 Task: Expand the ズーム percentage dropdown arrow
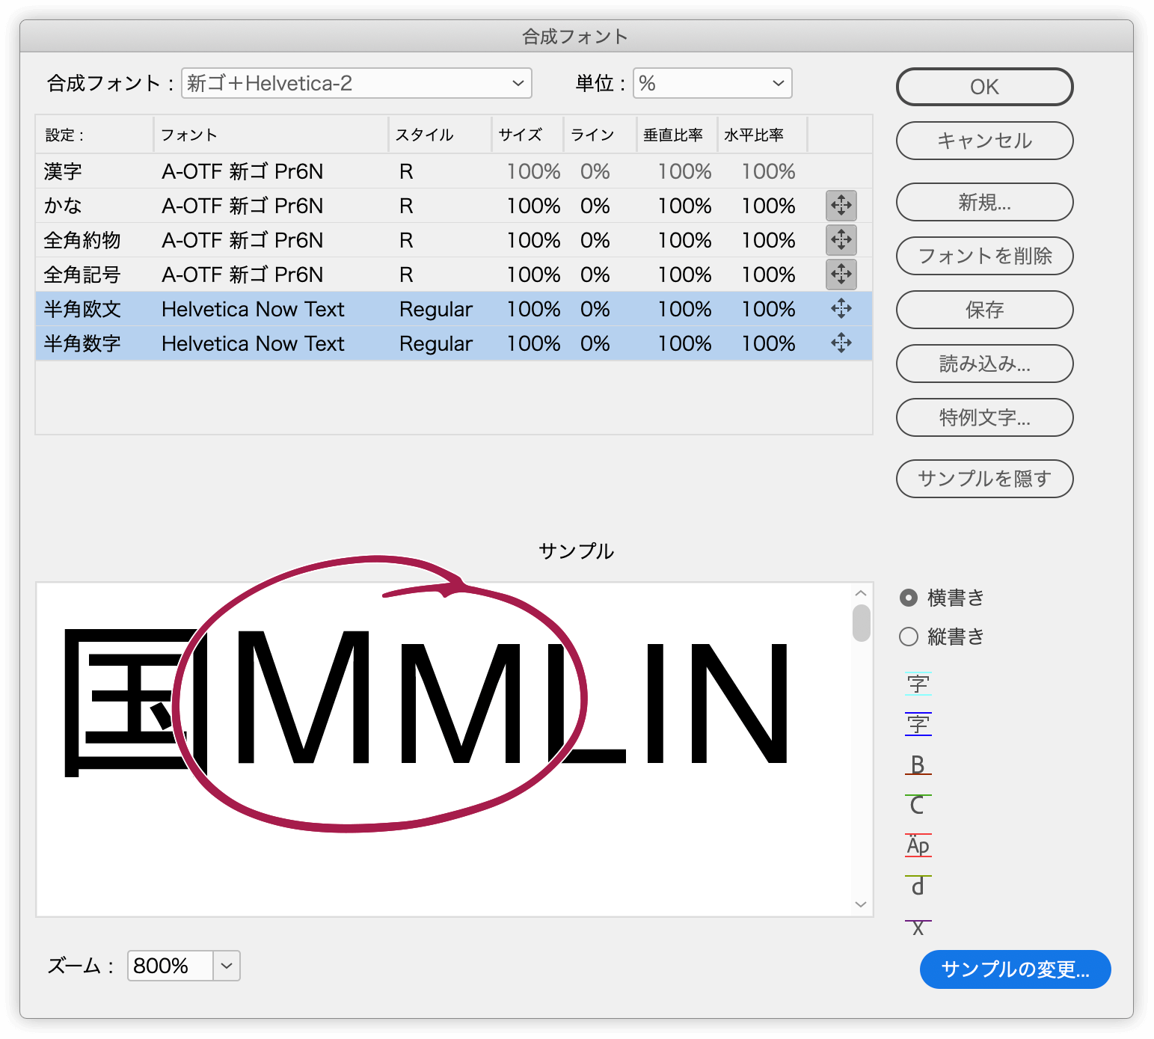tap(227, 966)
